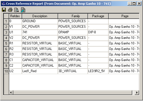Select the R1 refdes cell
Screen dimensions: 143x101
pos(15,44)
